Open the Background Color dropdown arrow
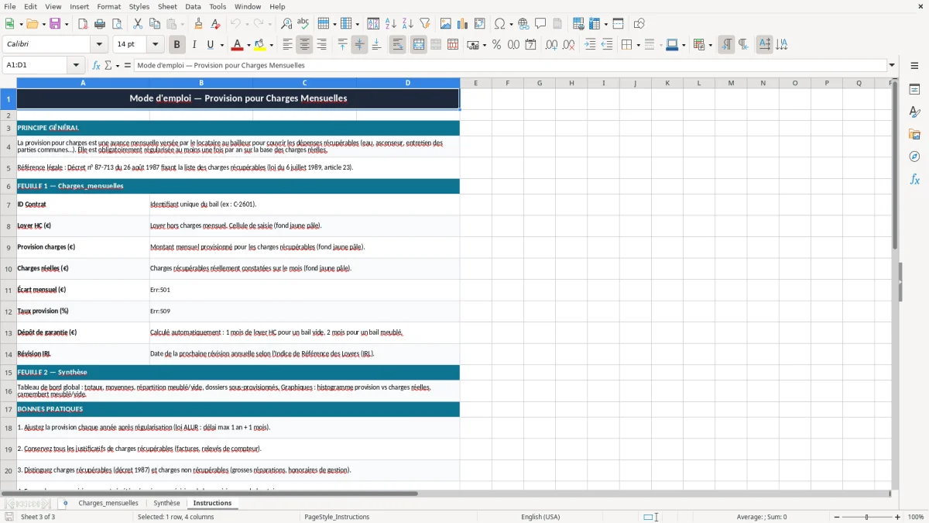The height and width of the screenshot is (523, 929). click(x=271, y=45)
